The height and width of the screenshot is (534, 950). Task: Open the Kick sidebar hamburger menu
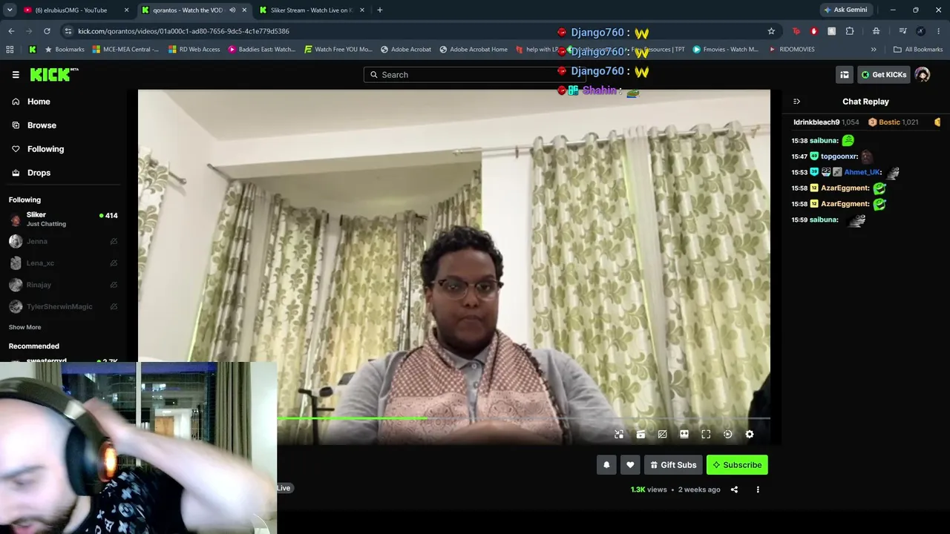16,75
